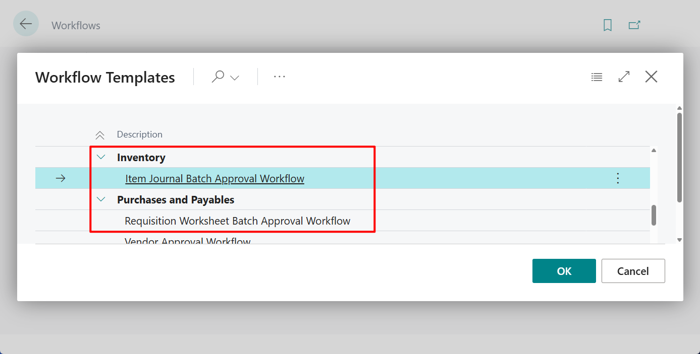Open the search in Workflow Templates
Screen dimensions: 700x354
click(x=218, y=77)
